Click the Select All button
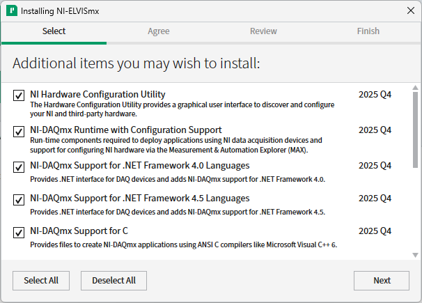This screenshot has width=422, height=303. (41, 281)
